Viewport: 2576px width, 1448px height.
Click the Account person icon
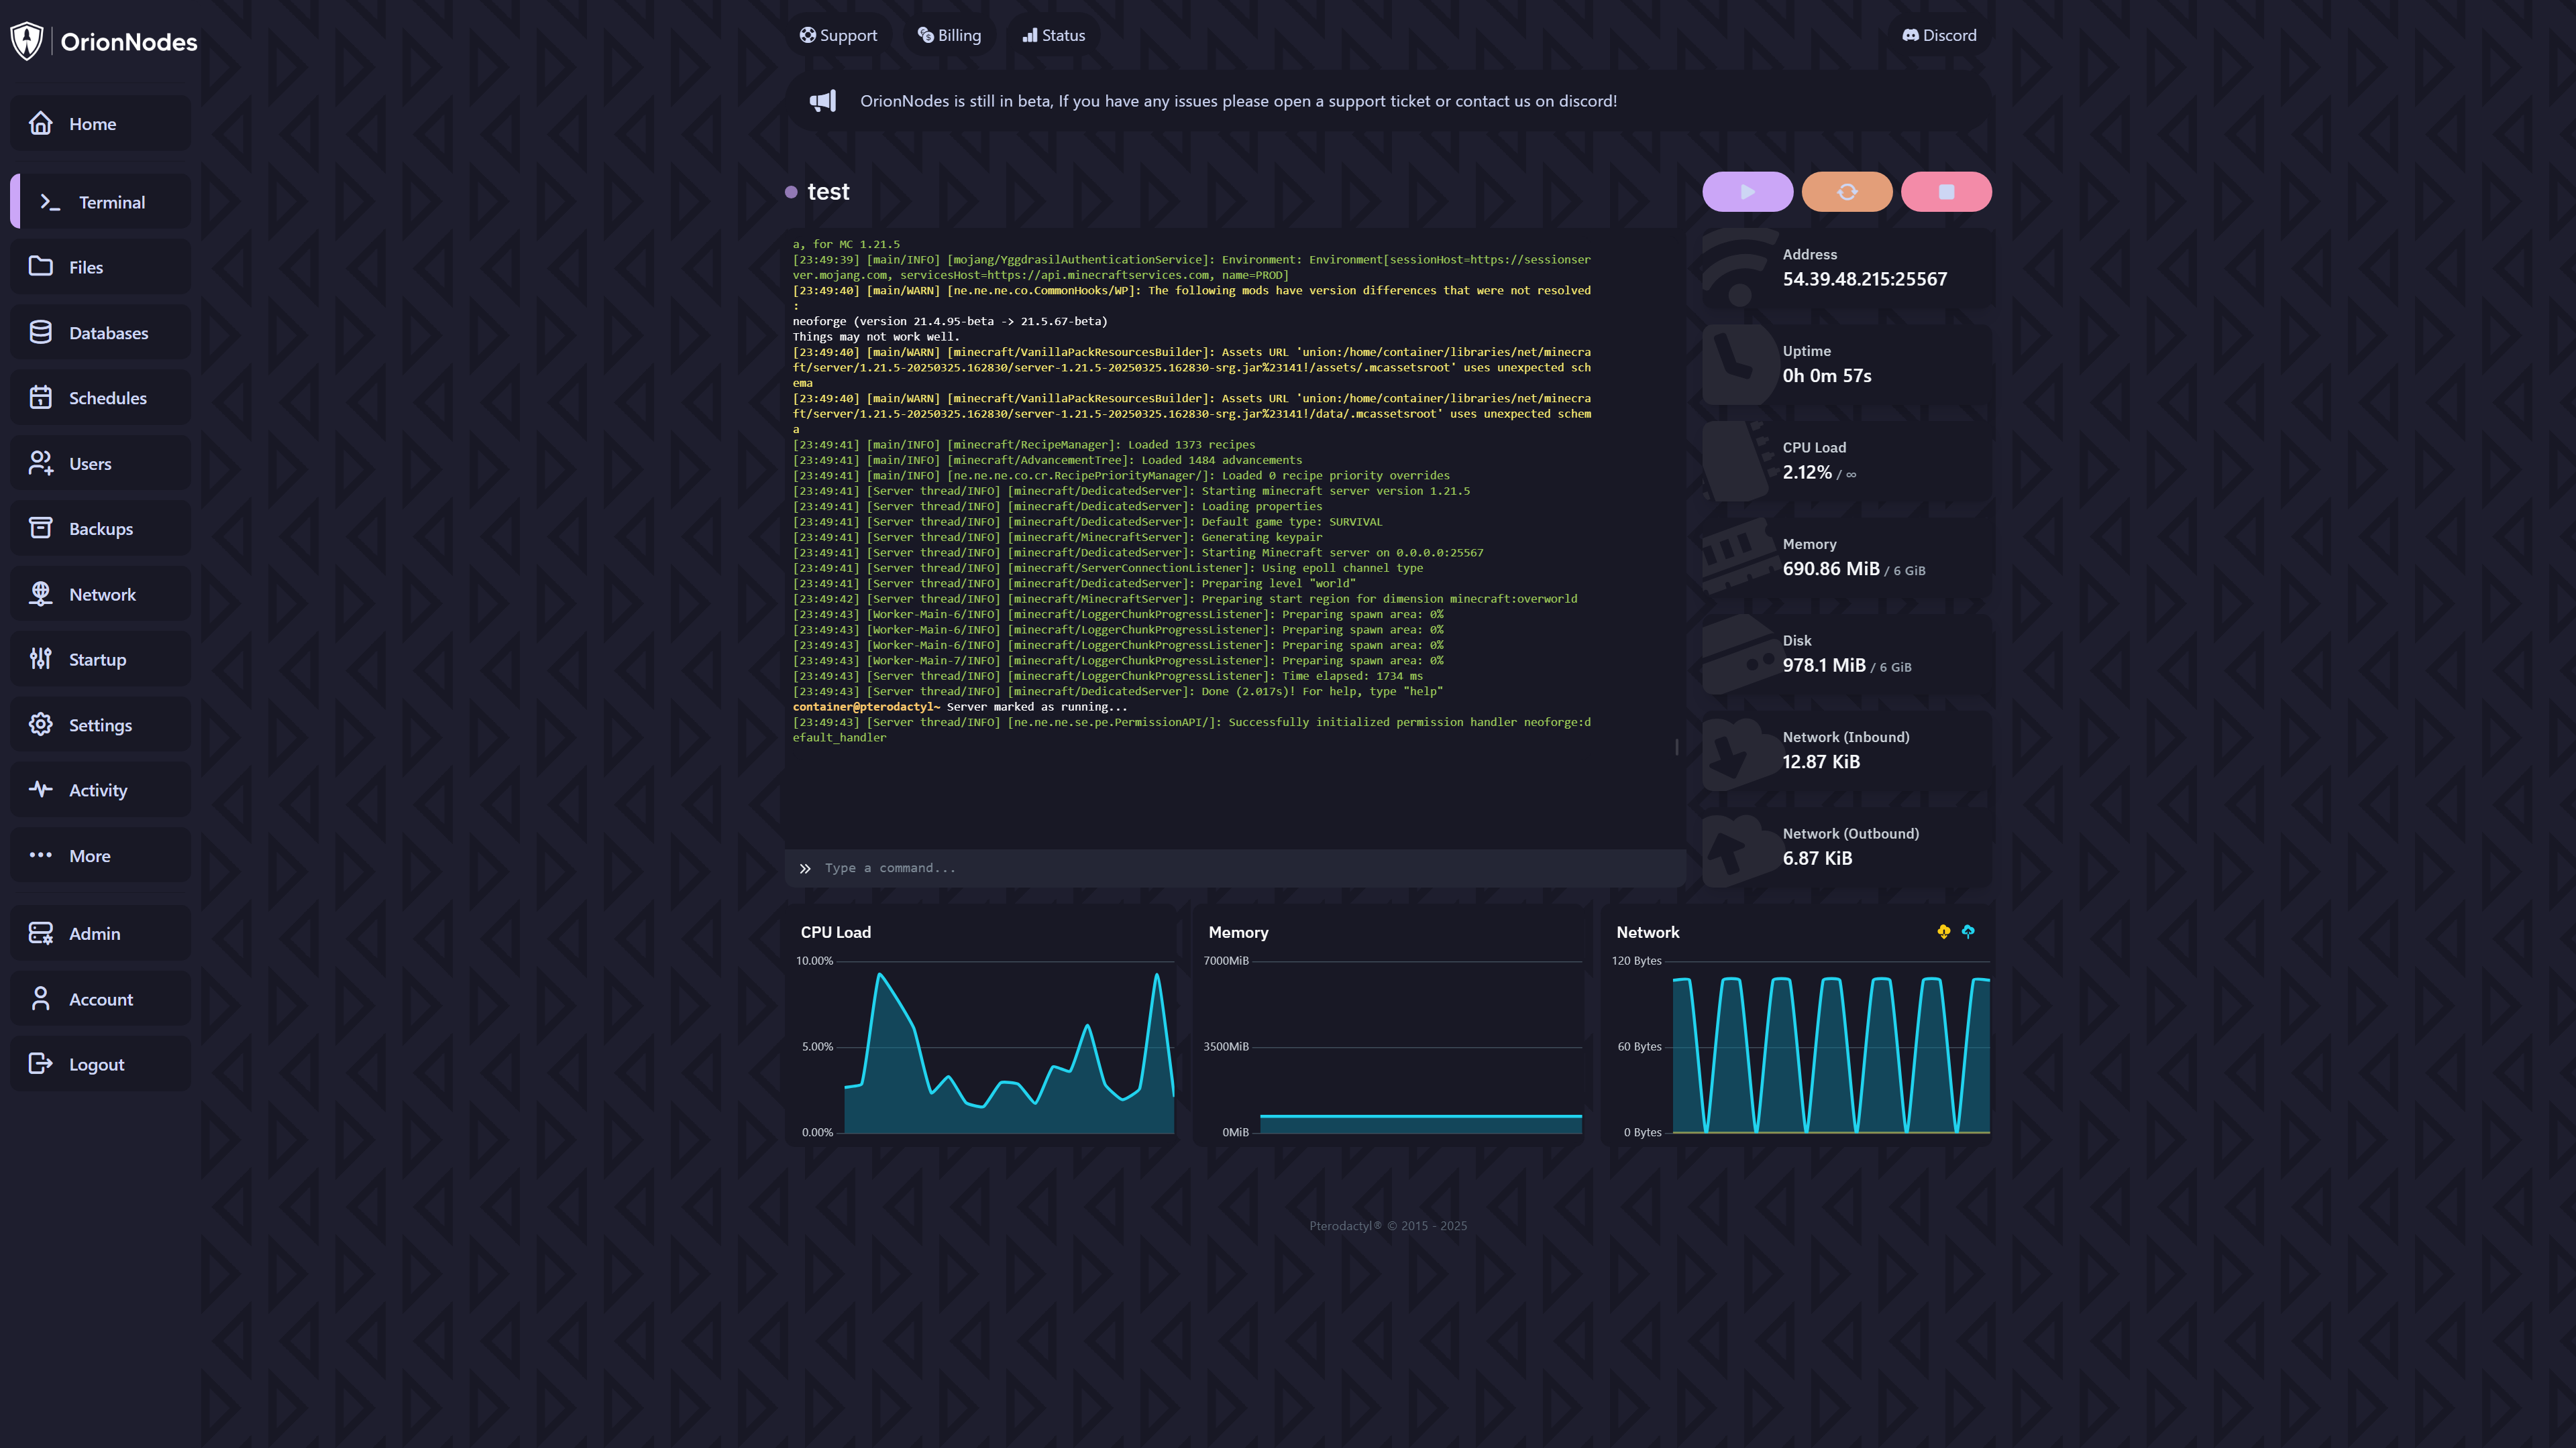[x=40, y=1000]
